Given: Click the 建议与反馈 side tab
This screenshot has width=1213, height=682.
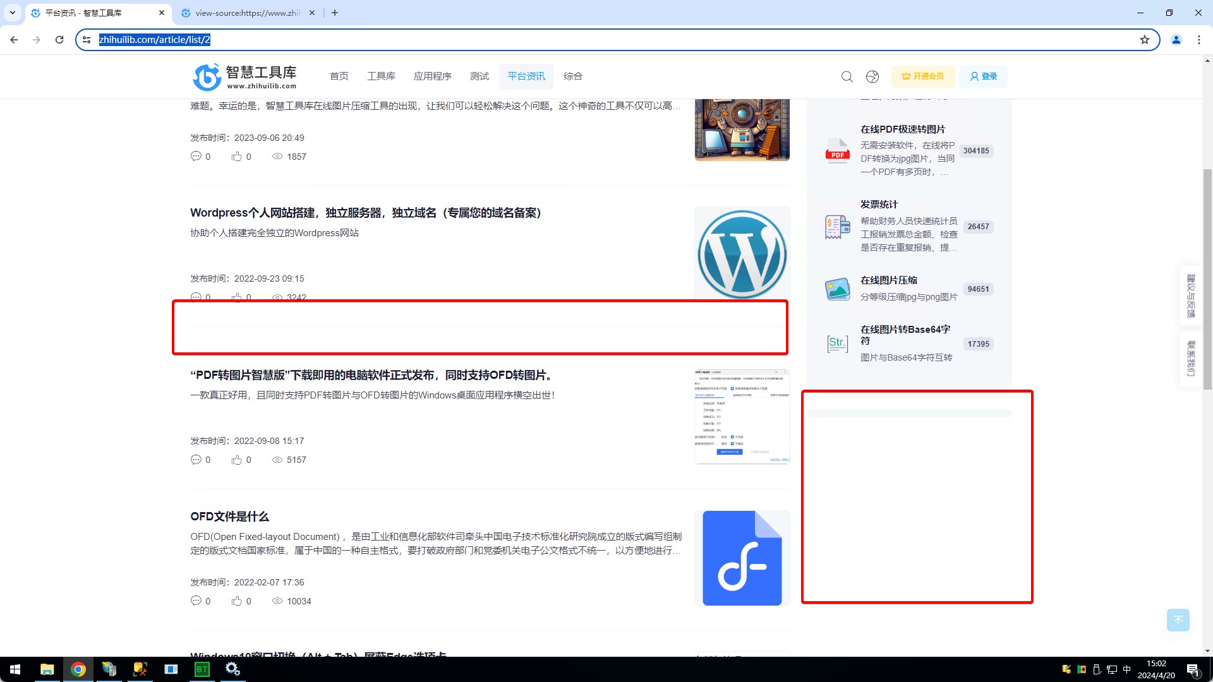Looking at the screenshot, I should pyautogui.click(x=1190, y=296).
